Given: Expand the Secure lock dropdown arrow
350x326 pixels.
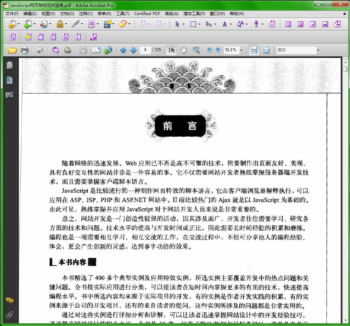Looking at the screenshot, I should tap(66, 24).
